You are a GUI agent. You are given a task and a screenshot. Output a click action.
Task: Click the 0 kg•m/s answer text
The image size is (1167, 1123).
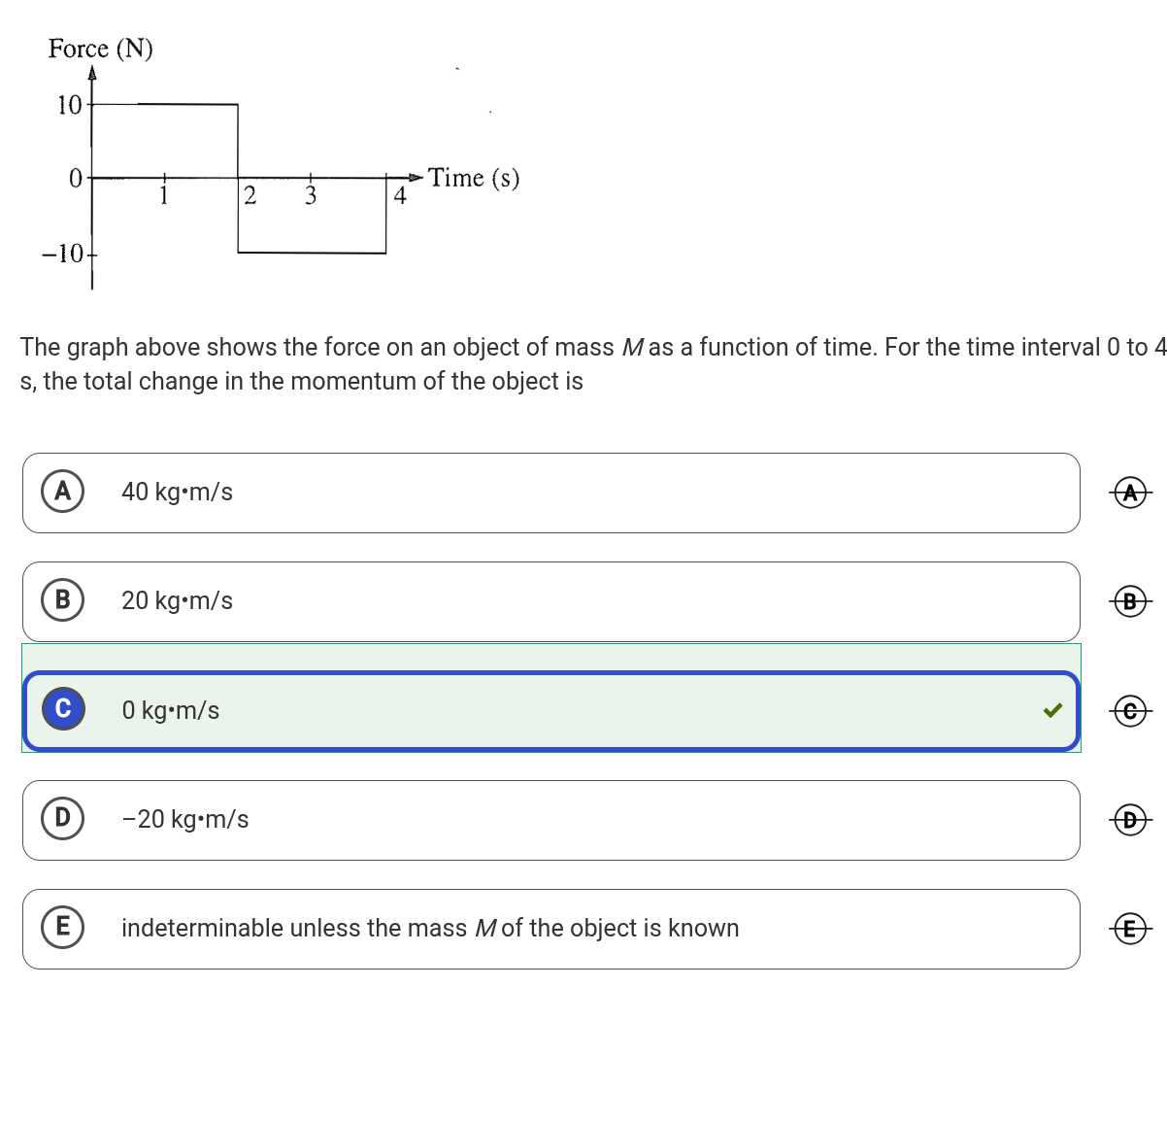tap(171, 711)
